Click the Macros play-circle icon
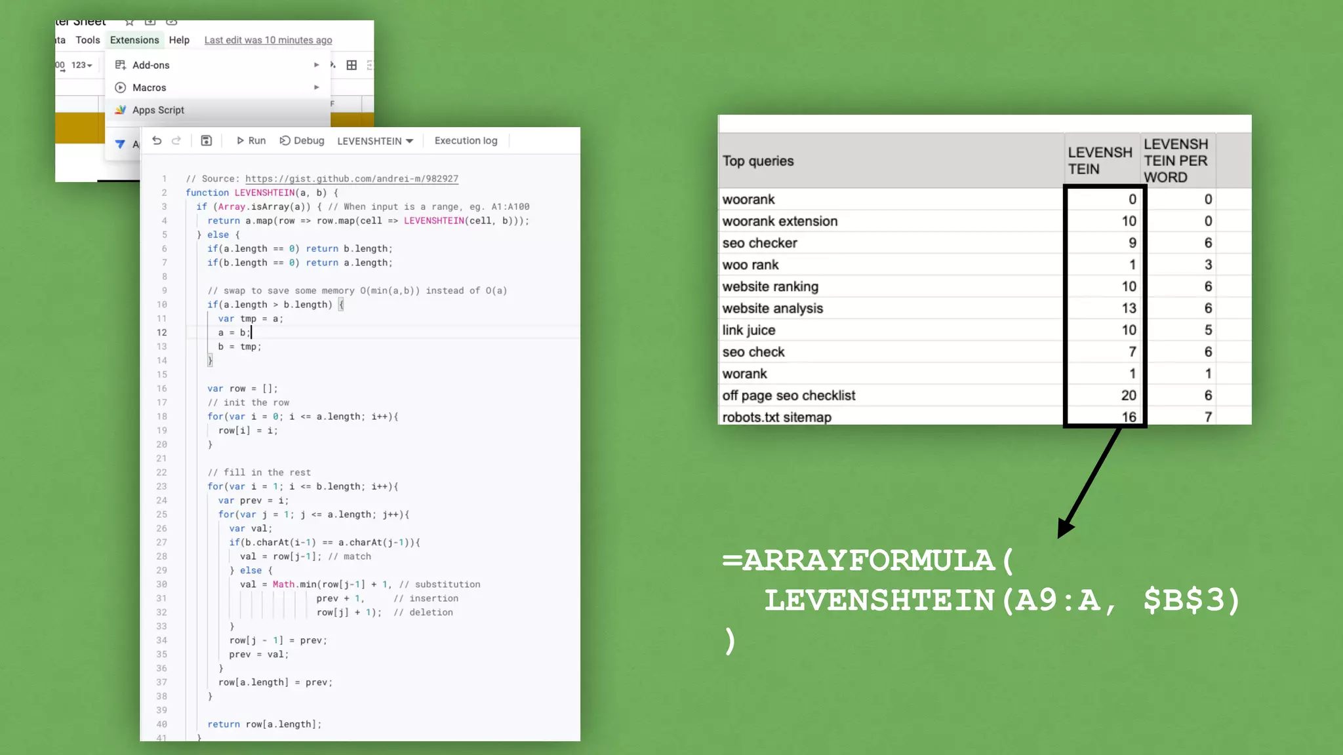The height and width of the screenshot is (755, 1343). click(x=121, y=87)
